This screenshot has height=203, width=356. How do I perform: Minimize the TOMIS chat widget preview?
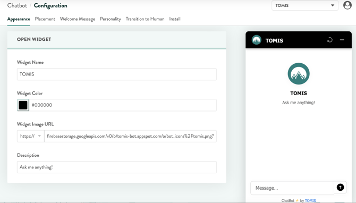[342, 40]
